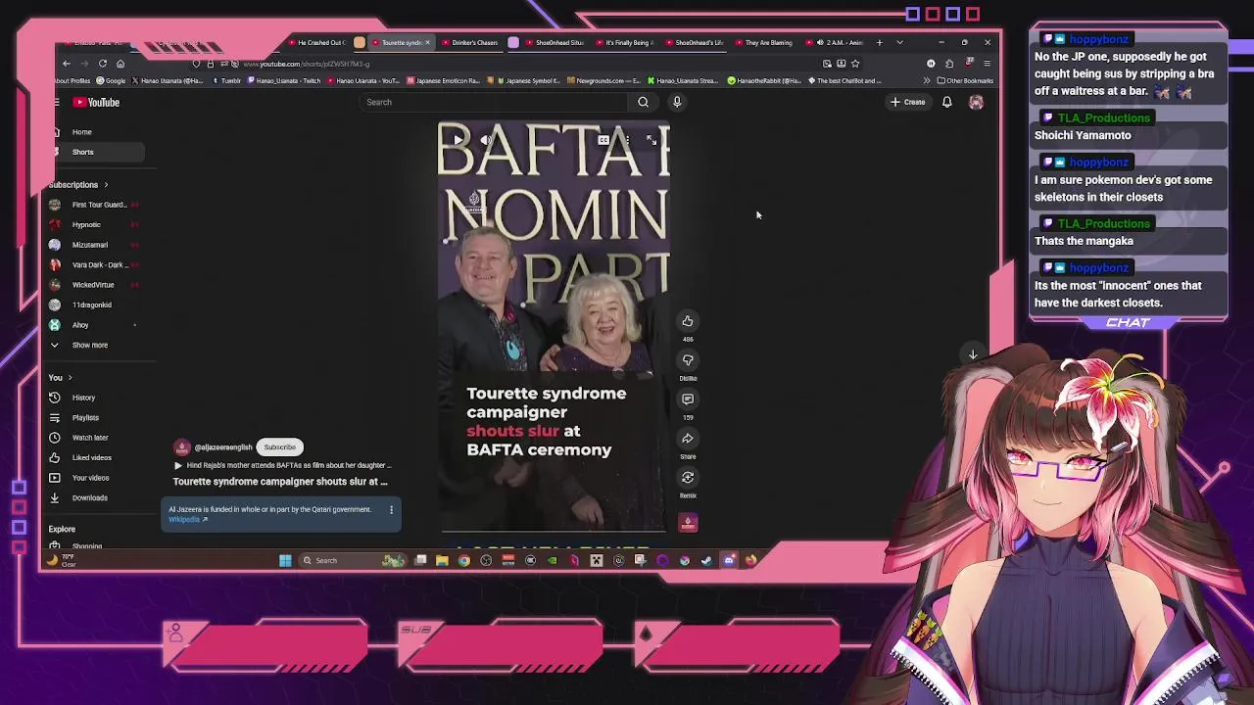
Task: Open Google Chrome from taskbar
Action: (x=464, y=561)
